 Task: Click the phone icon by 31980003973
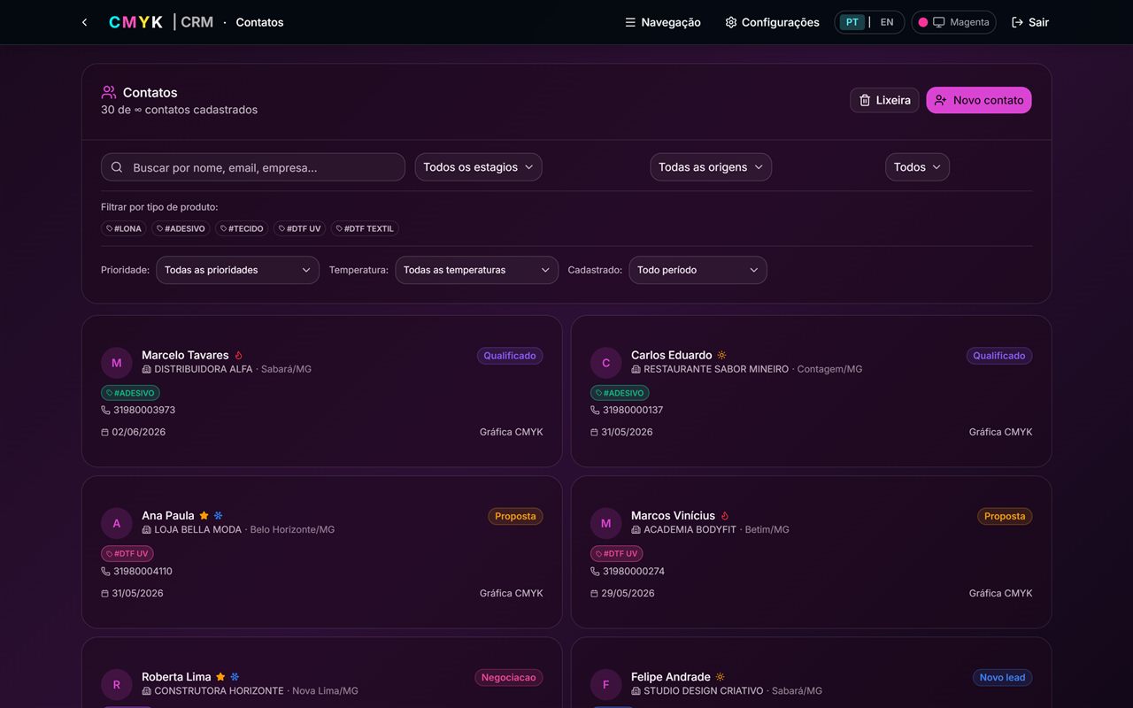click(106, 411)
